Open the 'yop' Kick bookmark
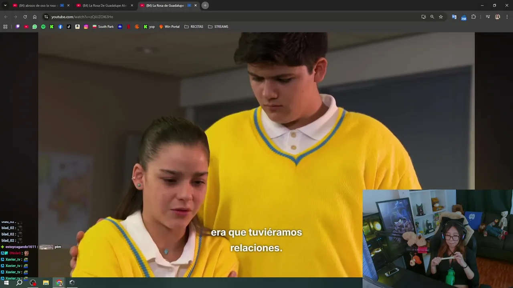This screenshot has height=288, width=513. 149,27
